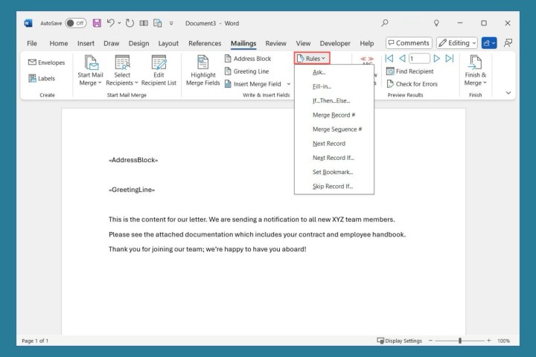This screenshot has height=357, width=536.
Task: Click the record number input field
Action: pyautogui.click(x=418, y=58)
